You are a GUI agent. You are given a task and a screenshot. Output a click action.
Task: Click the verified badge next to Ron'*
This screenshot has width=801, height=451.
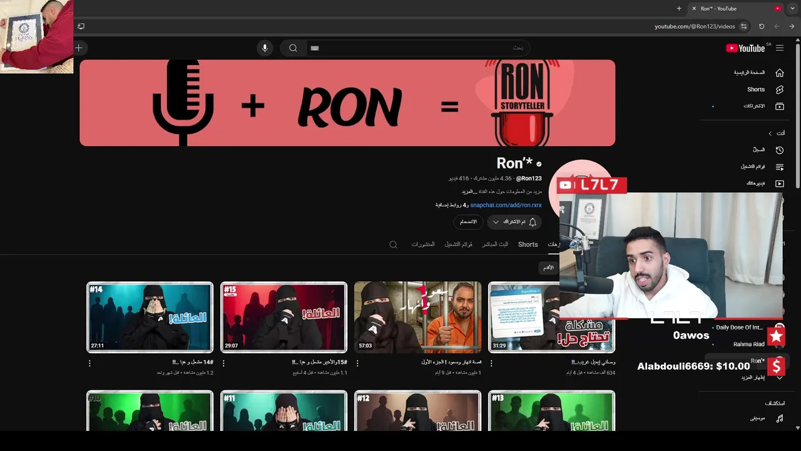(x=539, y=164)
